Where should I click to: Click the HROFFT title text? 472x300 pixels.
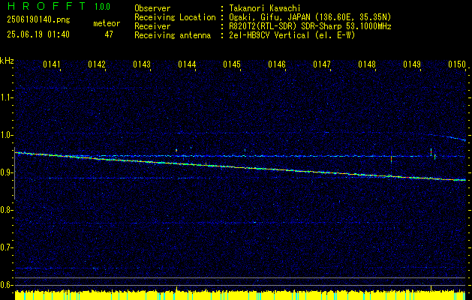click(47, 6)
